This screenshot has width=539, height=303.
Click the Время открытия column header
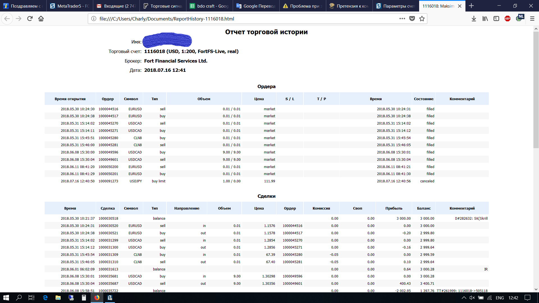[70, 99]
